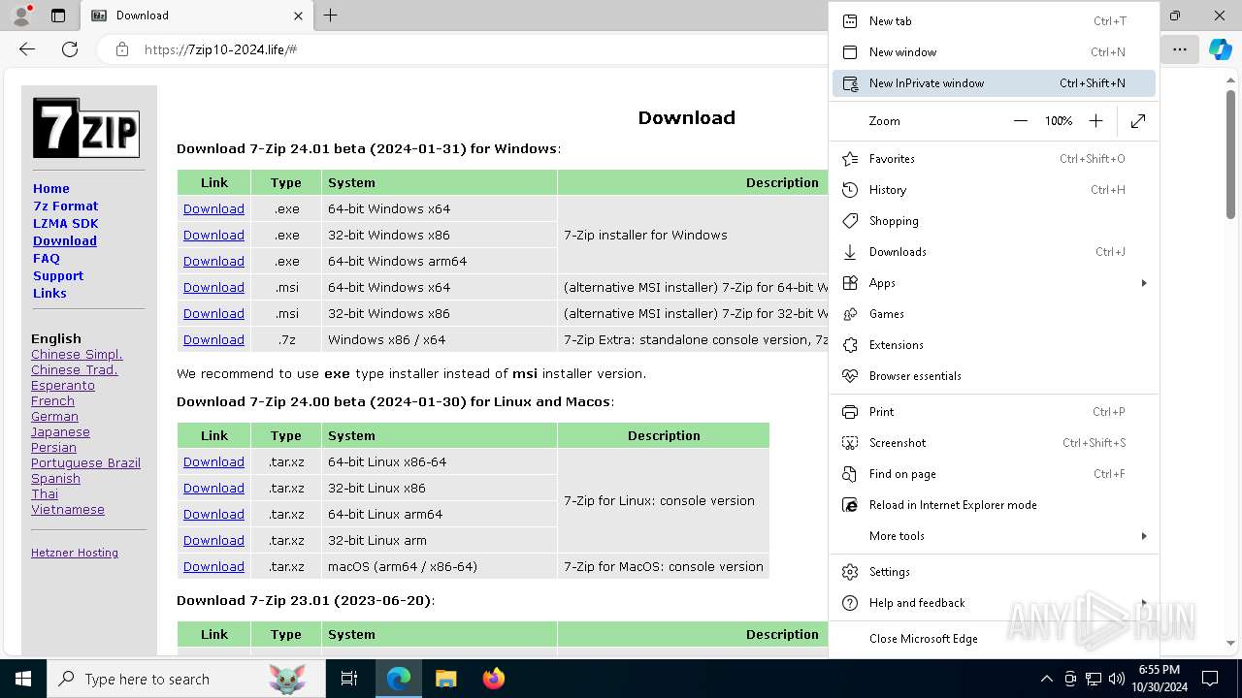Click Download link for 64-bit Windows x64 .exe
The height and width of the screenshot is (698, 1242).
[213, 208]
